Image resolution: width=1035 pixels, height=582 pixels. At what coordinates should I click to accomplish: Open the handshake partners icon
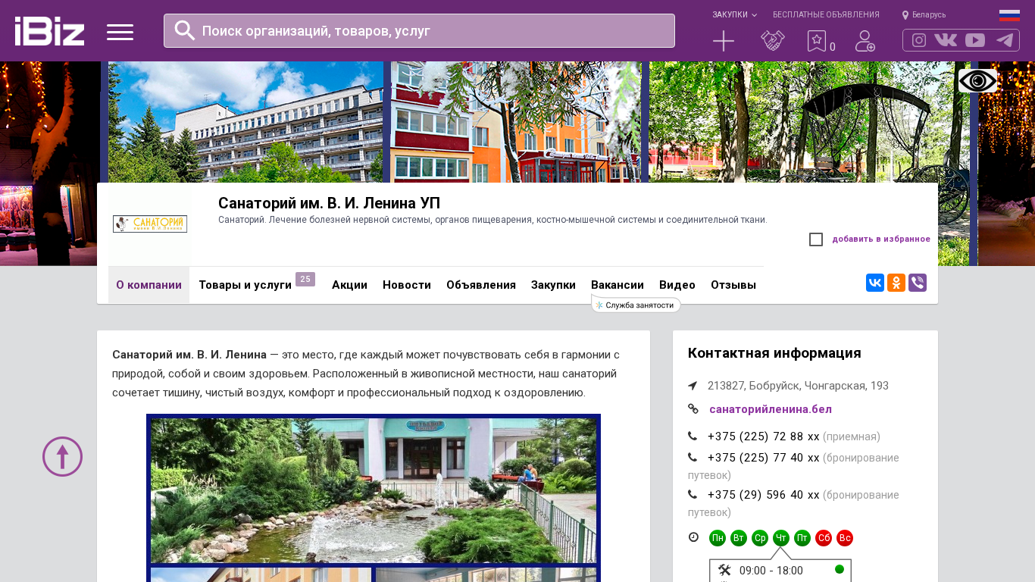click(x=773, y=41)
